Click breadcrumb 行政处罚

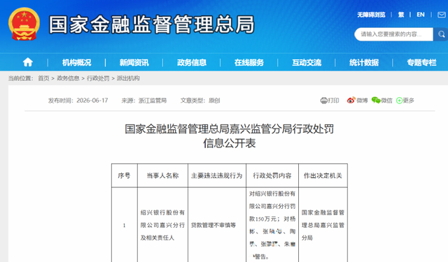pos(98,78)
